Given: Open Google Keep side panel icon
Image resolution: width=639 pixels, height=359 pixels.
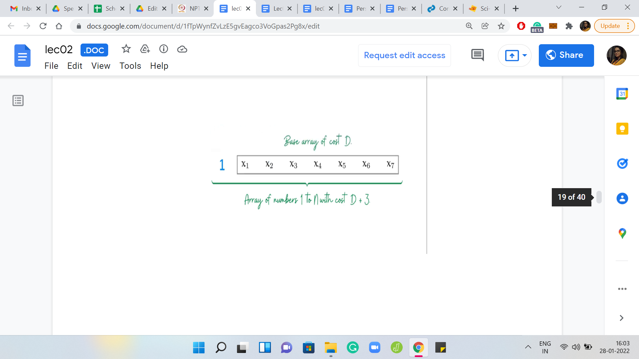Looking at the screenshot, I should point(622,129).
